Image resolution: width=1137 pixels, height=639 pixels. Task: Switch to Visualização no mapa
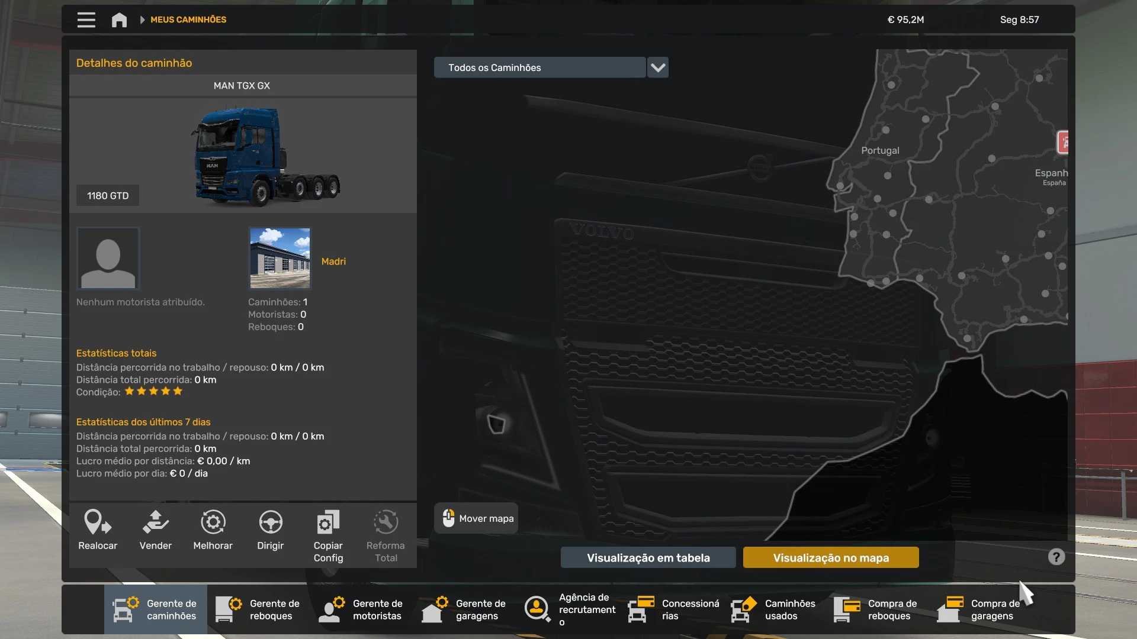831,557
